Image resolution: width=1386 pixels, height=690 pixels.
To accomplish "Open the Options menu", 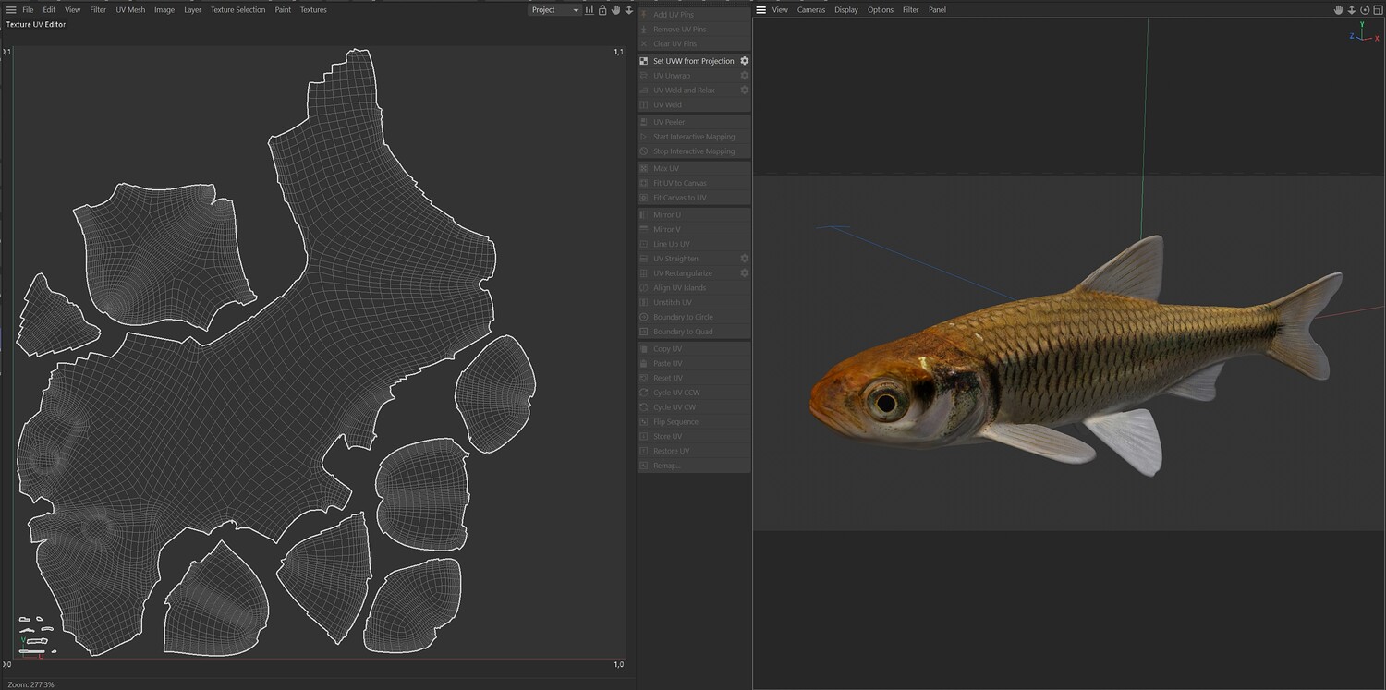I will [x=881, y=9].
